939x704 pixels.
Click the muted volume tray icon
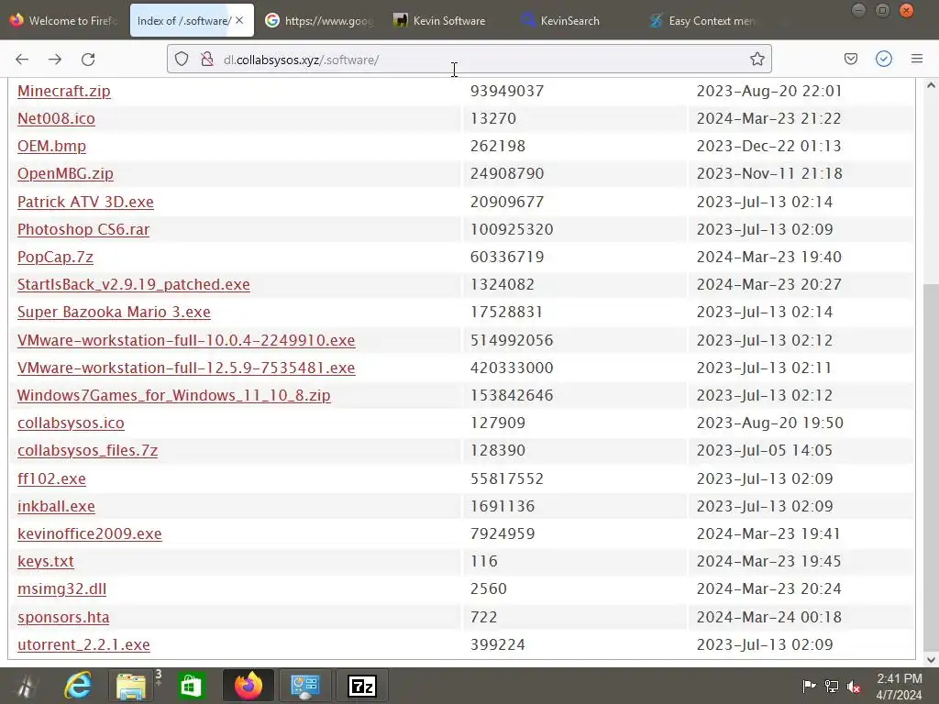(x=854, y=686)
